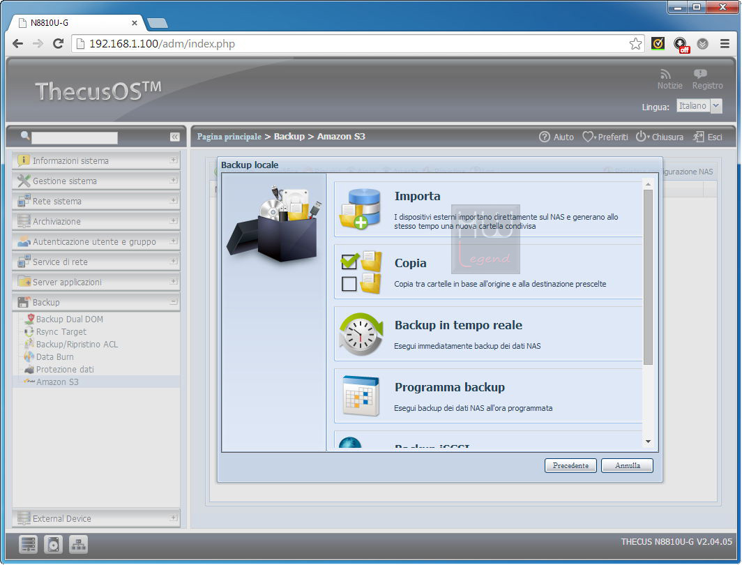The image size is (742, 565).
Task: Bookmark this page with the star
Action: tap(635, 44)
